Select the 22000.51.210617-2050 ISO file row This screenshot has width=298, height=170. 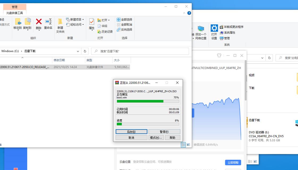65,67
